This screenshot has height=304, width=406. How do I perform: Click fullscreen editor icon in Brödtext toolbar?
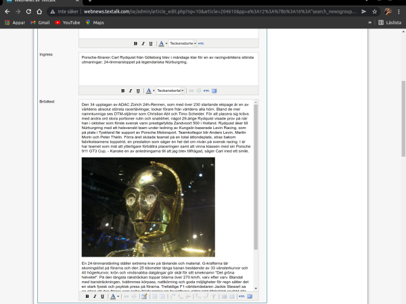pyautogui.click(x=250, y=297)
